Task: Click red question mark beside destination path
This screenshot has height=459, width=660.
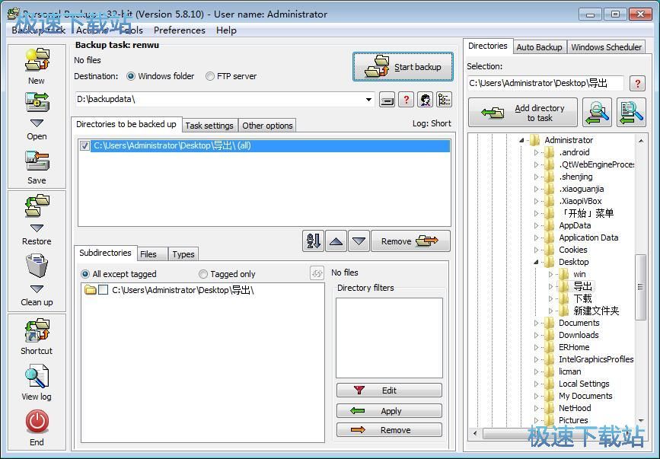Action: coord(407,100)
